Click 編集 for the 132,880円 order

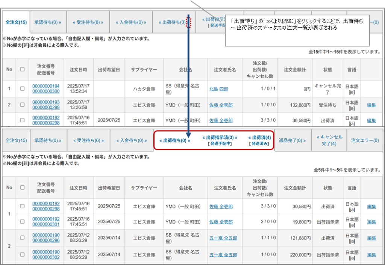point(371,105)
